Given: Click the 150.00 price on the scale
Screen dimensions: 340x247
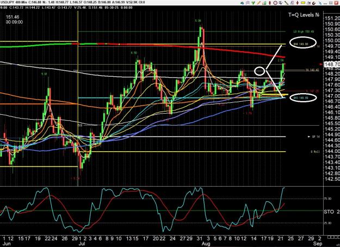Looking at the screenshot, I should point(332,41).
